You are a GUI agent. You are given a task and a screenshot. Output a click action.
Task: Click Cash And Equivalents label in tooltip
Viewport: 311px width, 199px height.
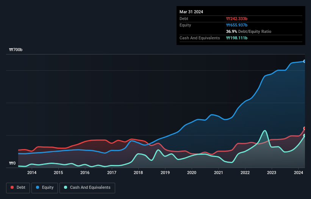tap(200, 38)
